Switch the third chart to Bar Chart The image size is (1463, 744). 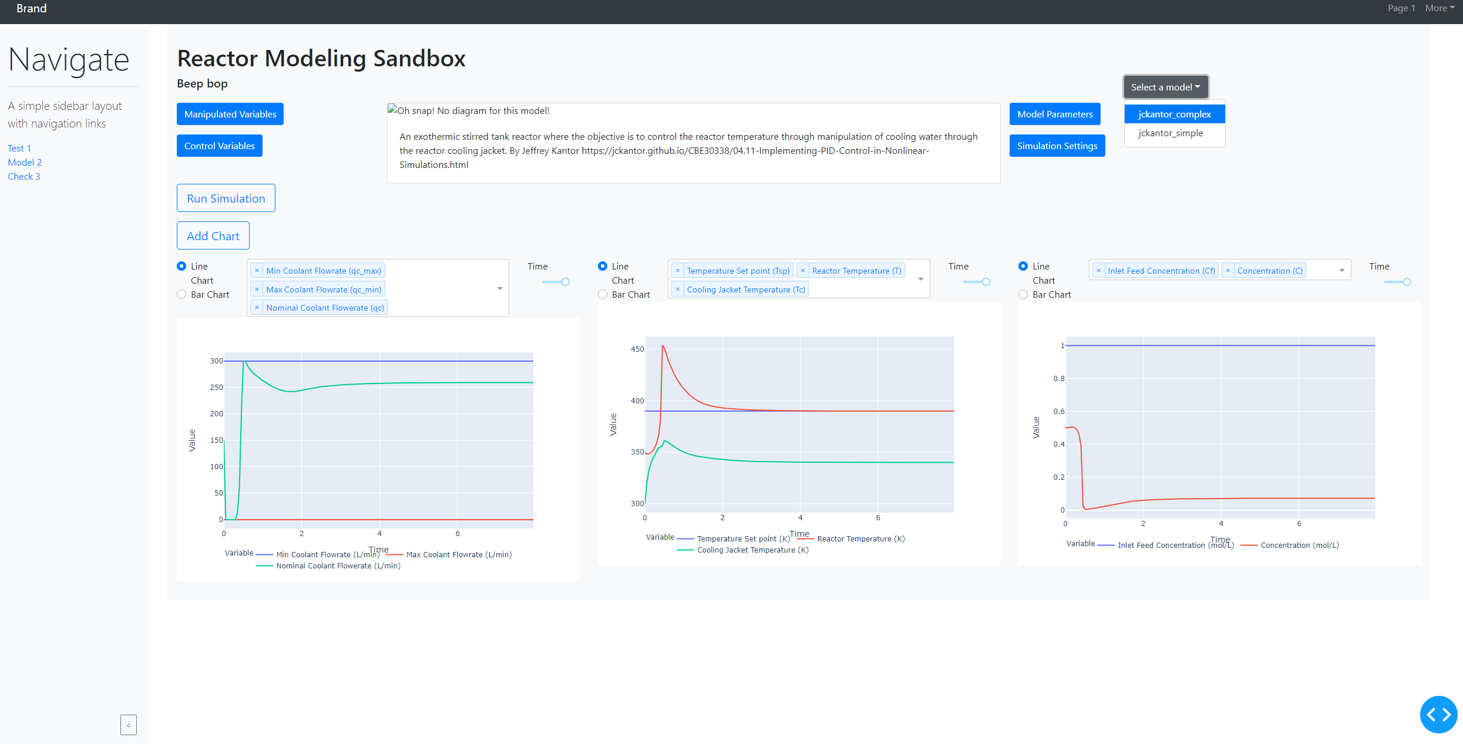tap(1023, 294)
